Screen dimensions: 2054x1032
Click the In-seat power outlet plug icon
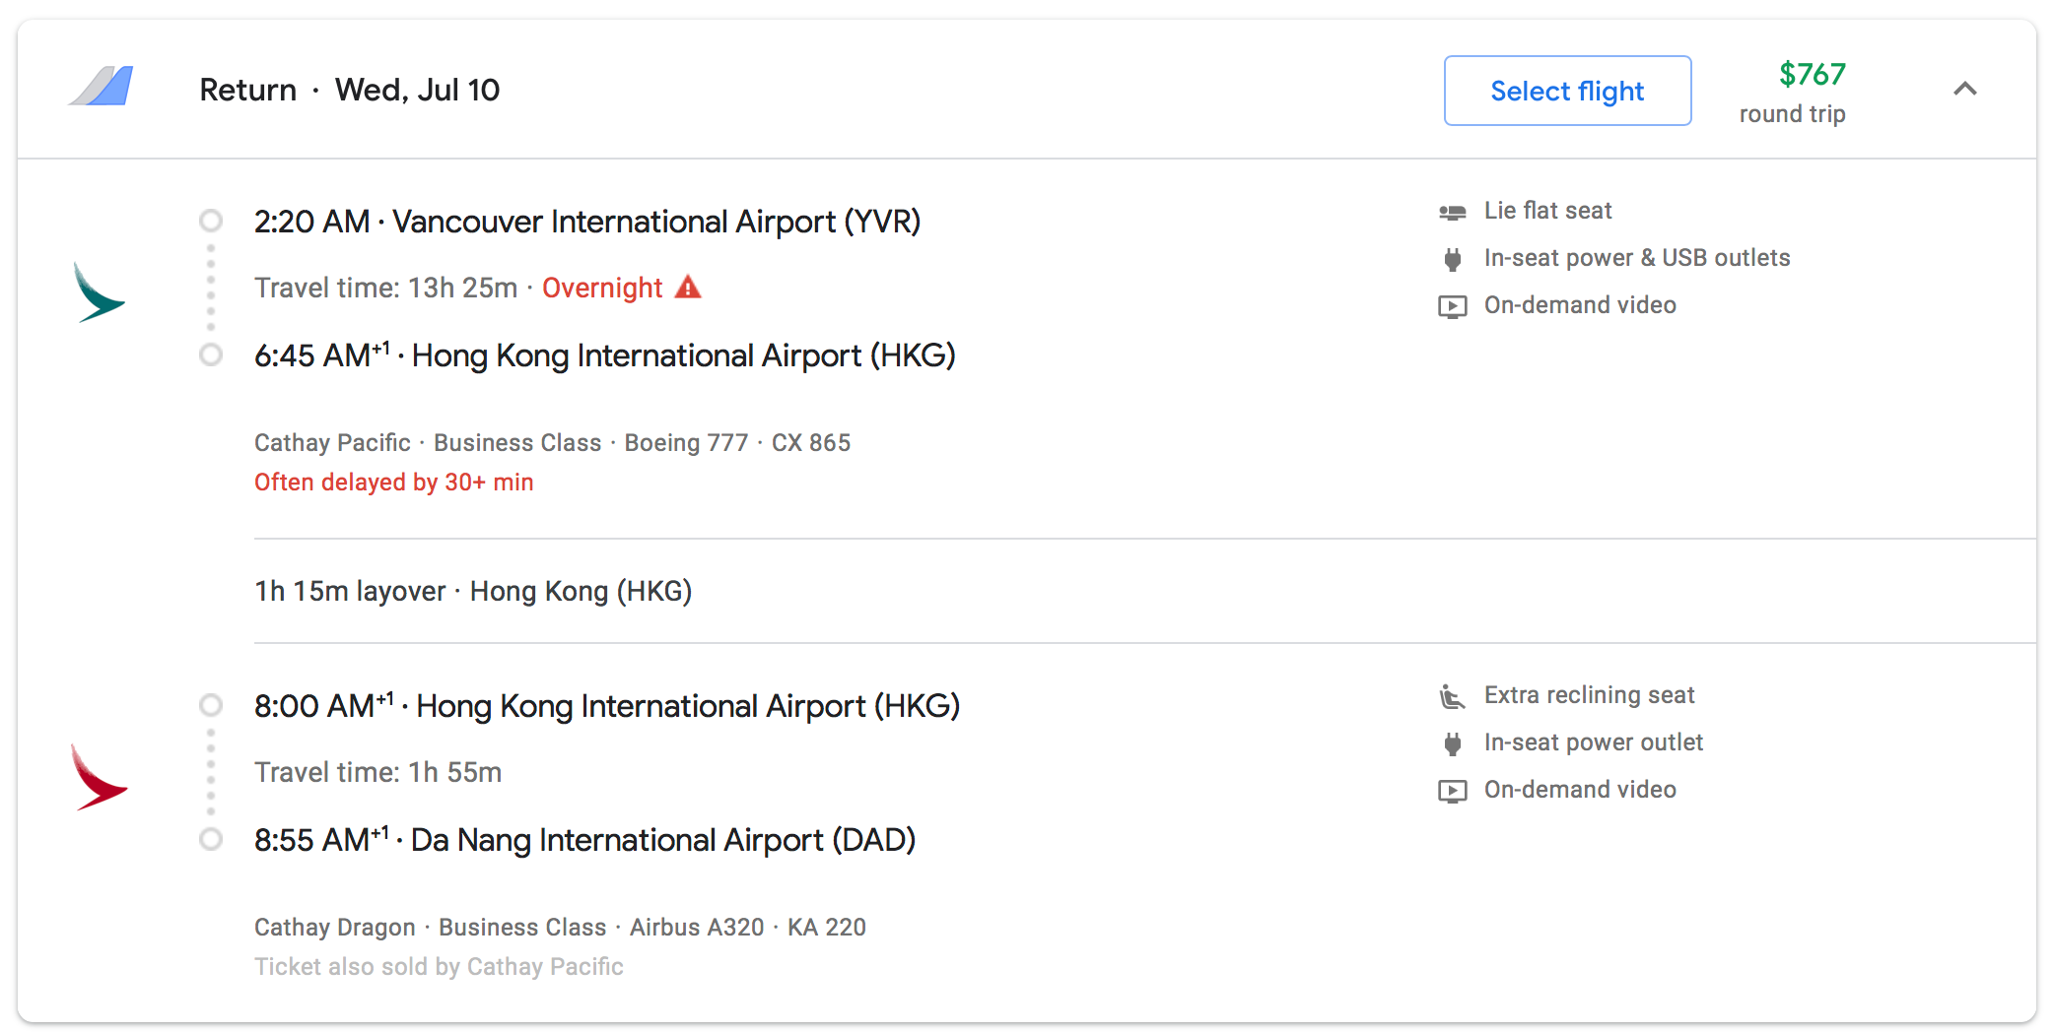1452,743
